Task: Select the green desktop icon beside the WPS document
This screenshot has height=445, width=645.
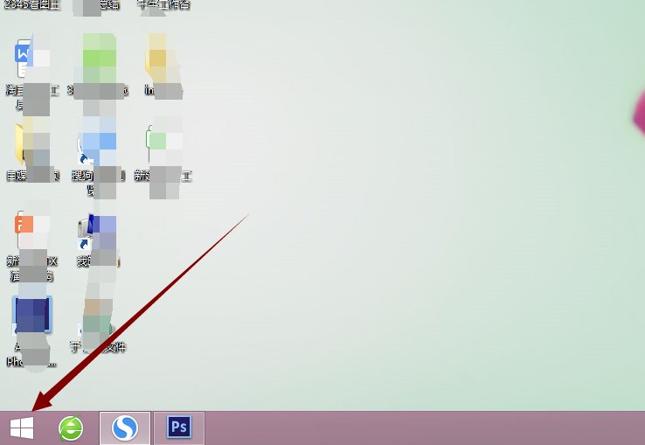Action: coord(99,58)
